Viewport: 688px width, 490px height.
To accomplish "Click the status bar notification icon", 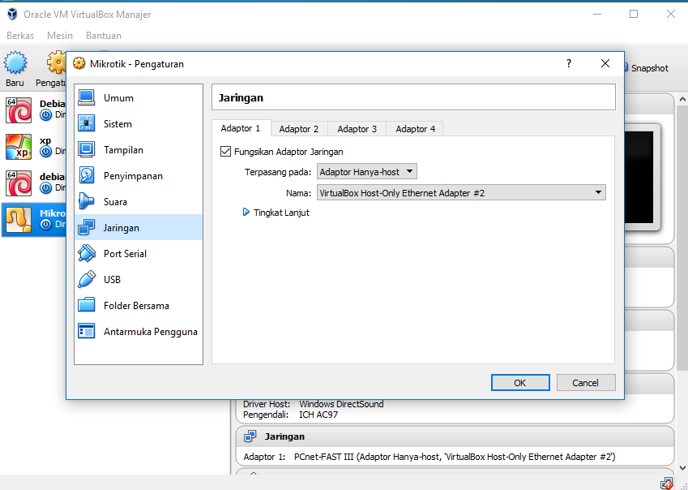I will [x=667, y=484].
